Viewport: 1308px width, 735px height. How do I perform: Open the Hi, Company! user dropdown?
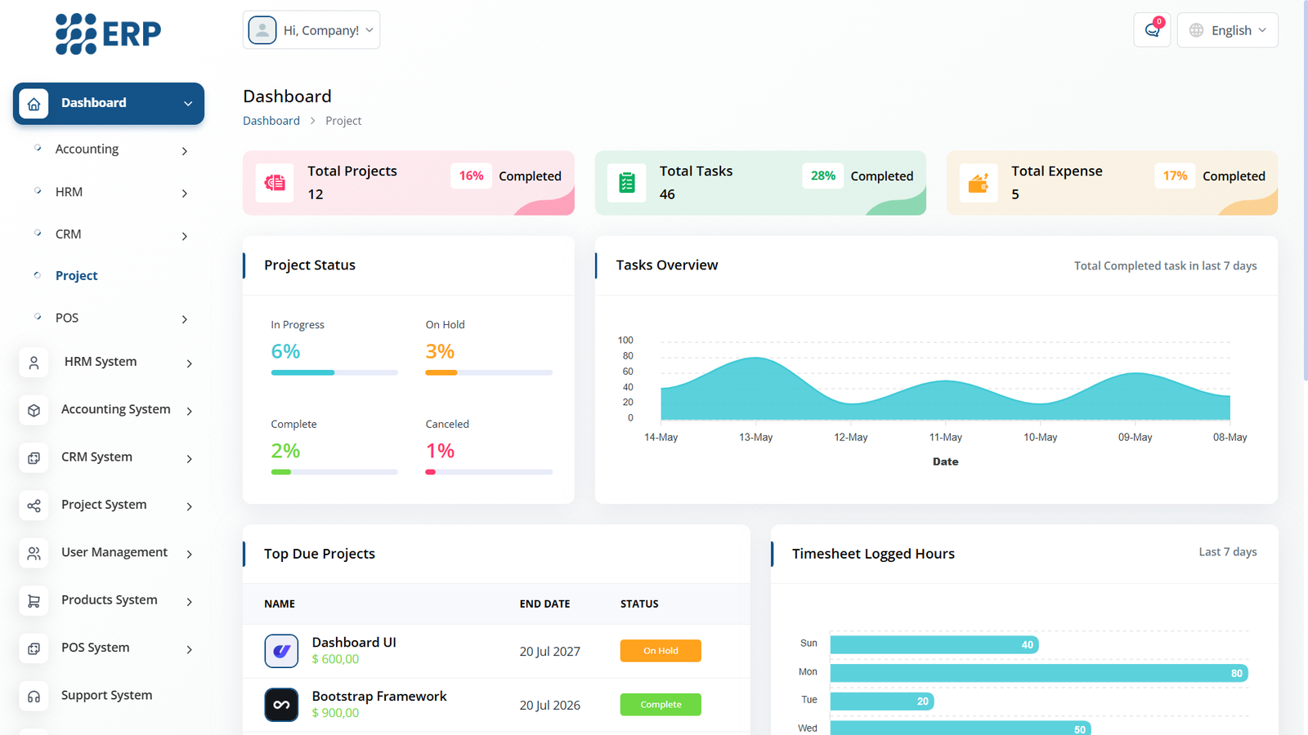[311, 30]
